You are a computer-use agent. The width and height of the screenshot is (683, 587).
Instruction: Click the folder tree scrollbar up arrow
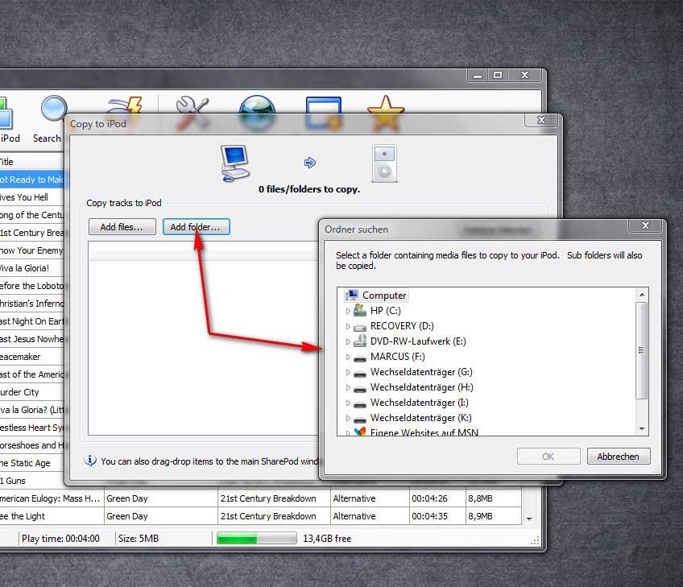click(x=642, y=295)
